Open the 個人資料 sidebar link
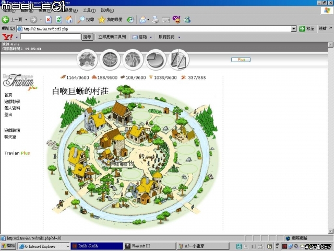Viewport: 334px width, 251px height. point(12,108)
